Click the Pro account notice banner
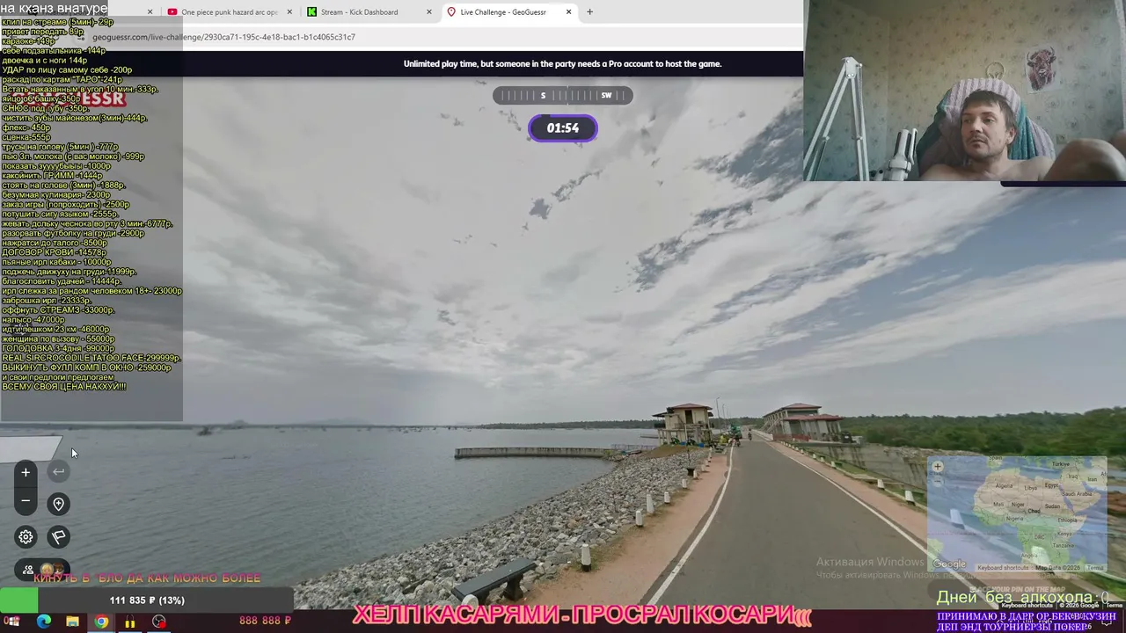Image resolution: width=1126 pixels, height=633 pixels. 563,63
